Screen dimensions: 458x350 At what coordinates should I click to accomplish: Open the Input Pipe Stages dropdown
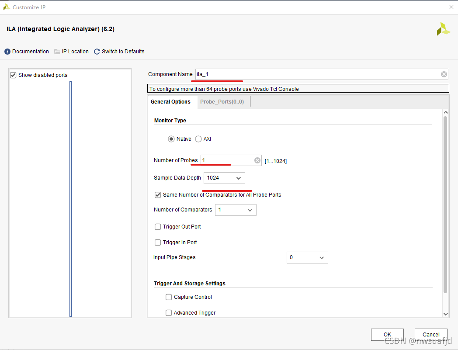pyautogui.click(x=307, y=258)
